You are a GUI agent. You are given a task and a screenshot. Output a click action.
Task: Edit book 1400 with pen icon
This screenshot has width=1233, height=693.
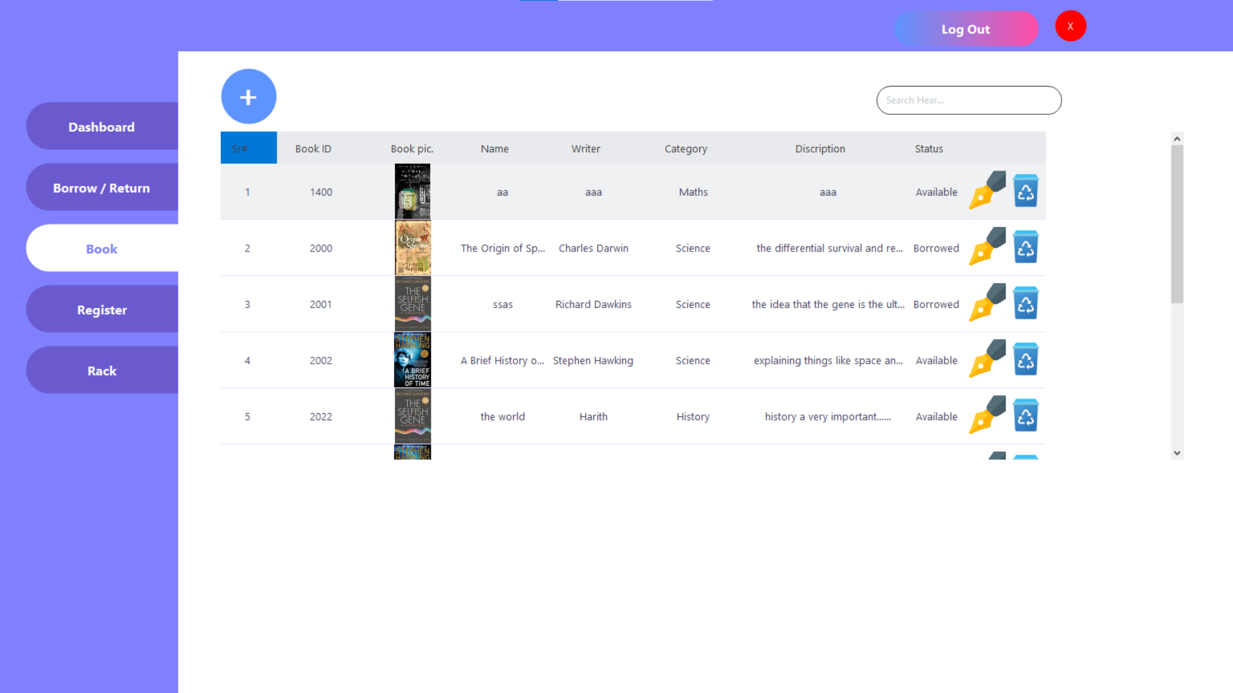[x=987, y=191]
